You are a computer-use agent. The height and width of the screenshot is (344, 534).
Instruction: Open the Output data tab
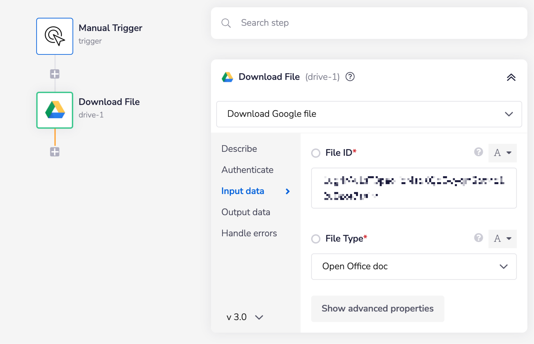point(246,212)
